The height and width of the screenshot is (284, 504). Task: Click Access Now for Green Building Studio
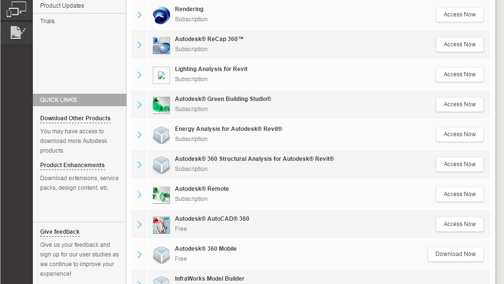point(460,104)
